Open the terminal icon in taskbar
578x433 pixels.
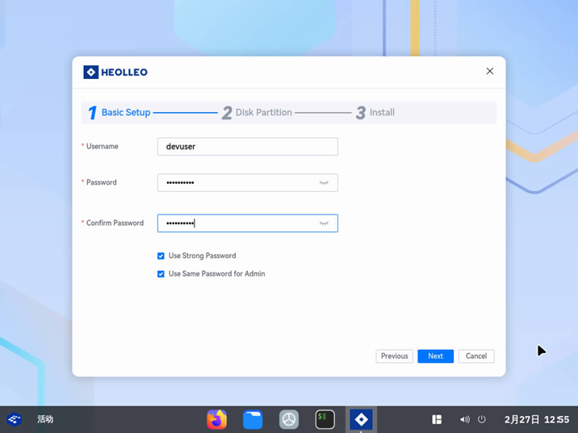[325, 419]
